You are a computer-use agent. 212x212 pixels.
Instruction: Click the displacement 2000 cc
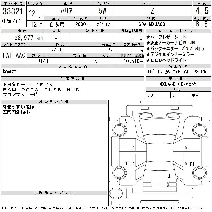tap(83, 24)
